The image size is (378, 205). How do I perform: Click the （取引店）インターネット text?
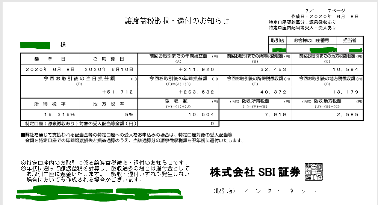[265, 191]
